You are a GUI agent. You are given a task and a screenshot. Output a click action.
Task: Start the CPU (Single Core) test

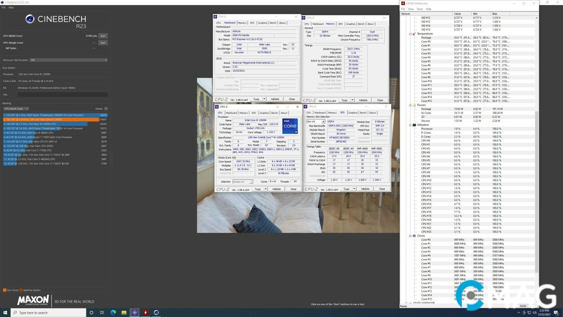point(103,43)
